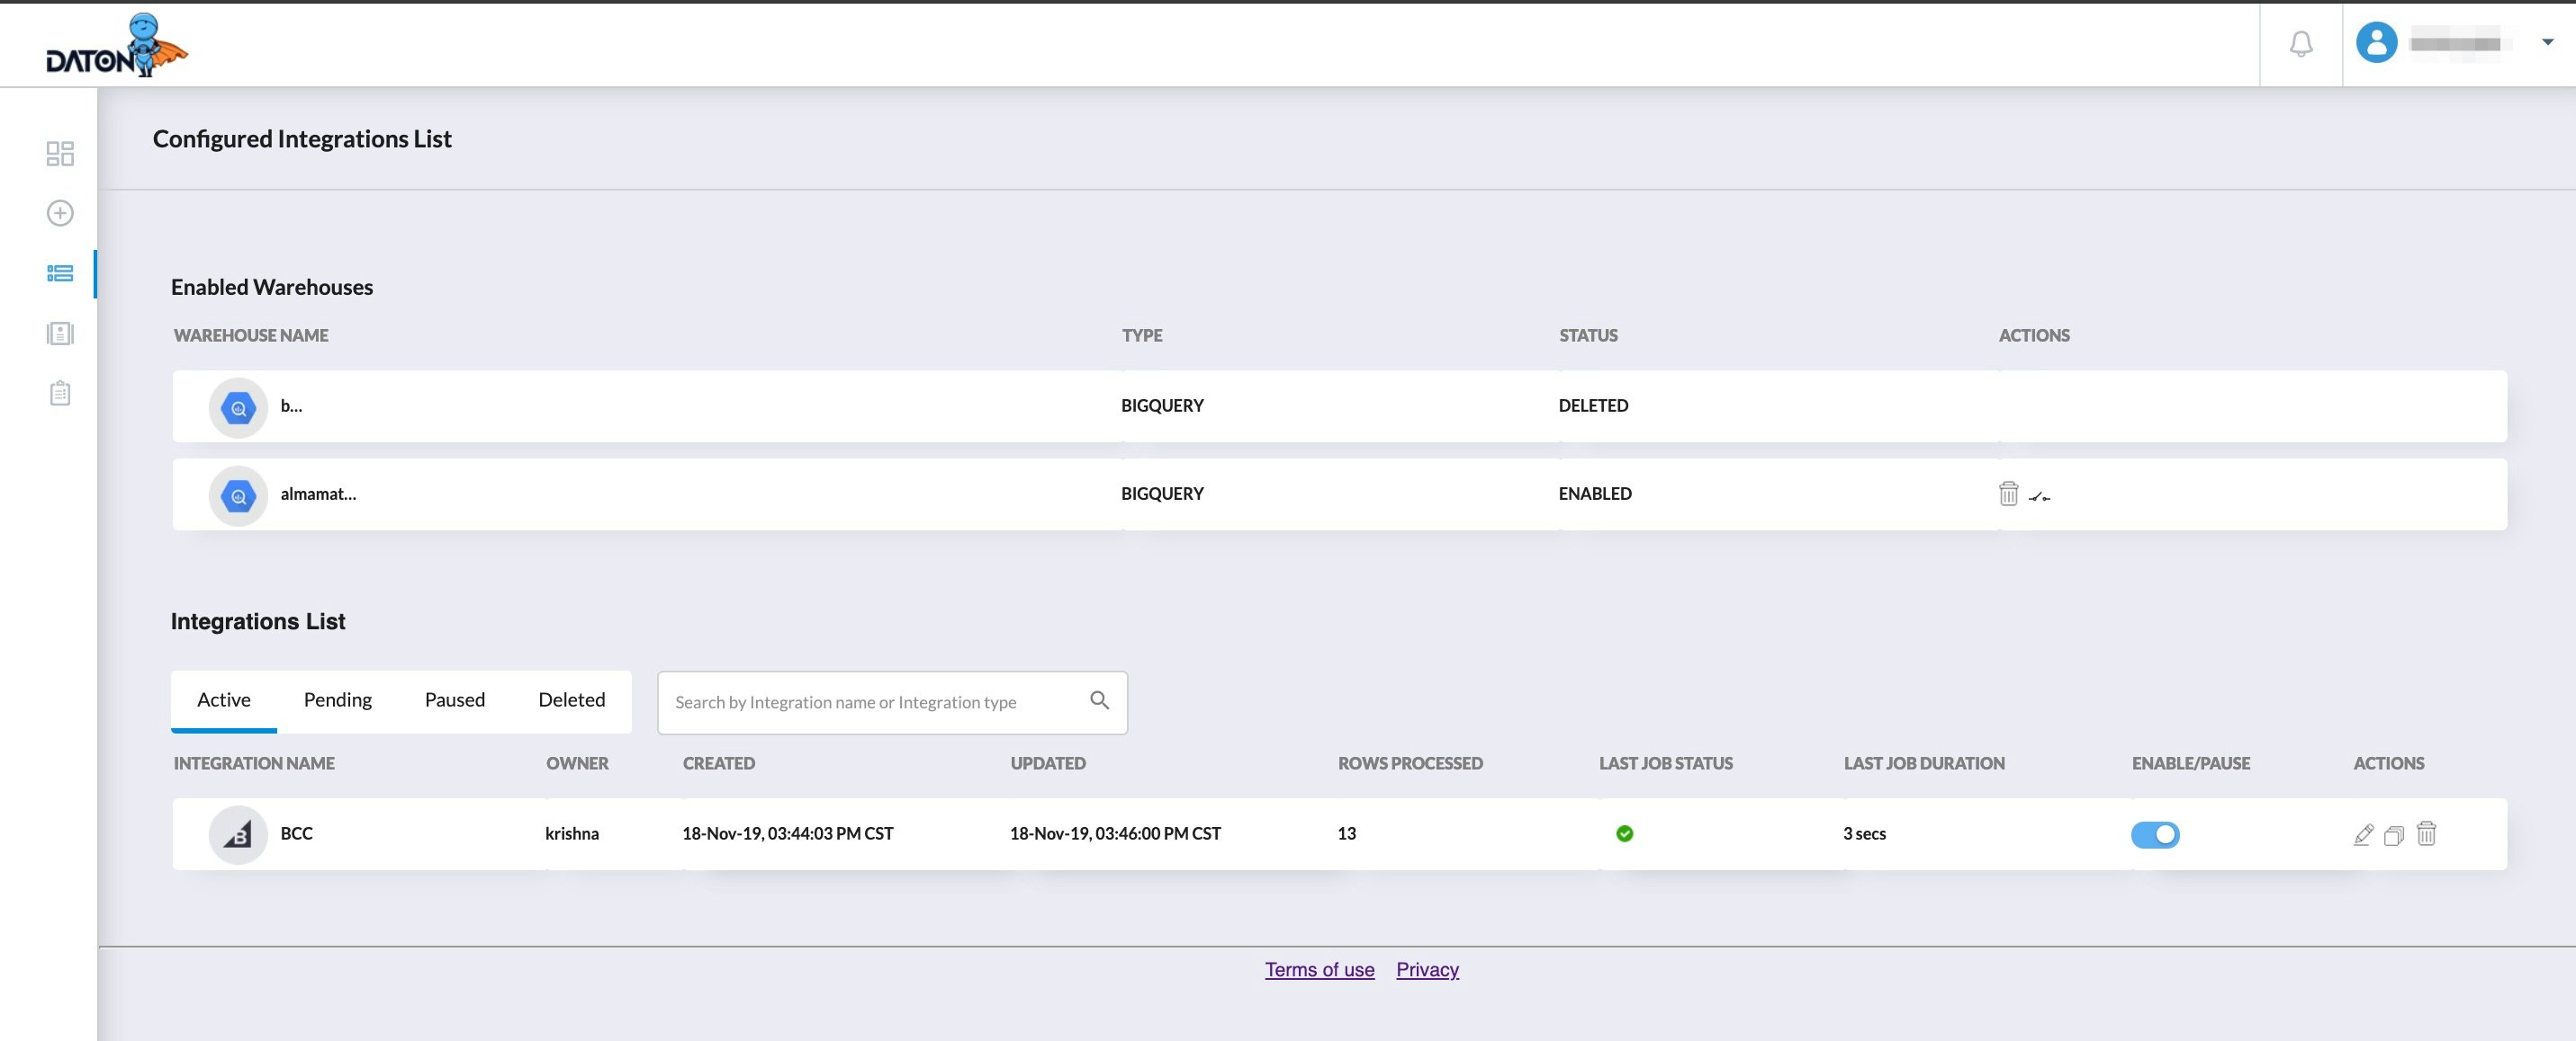Expand the user account dropdown arrow

pyautogui.click(x=2547, y=43)
